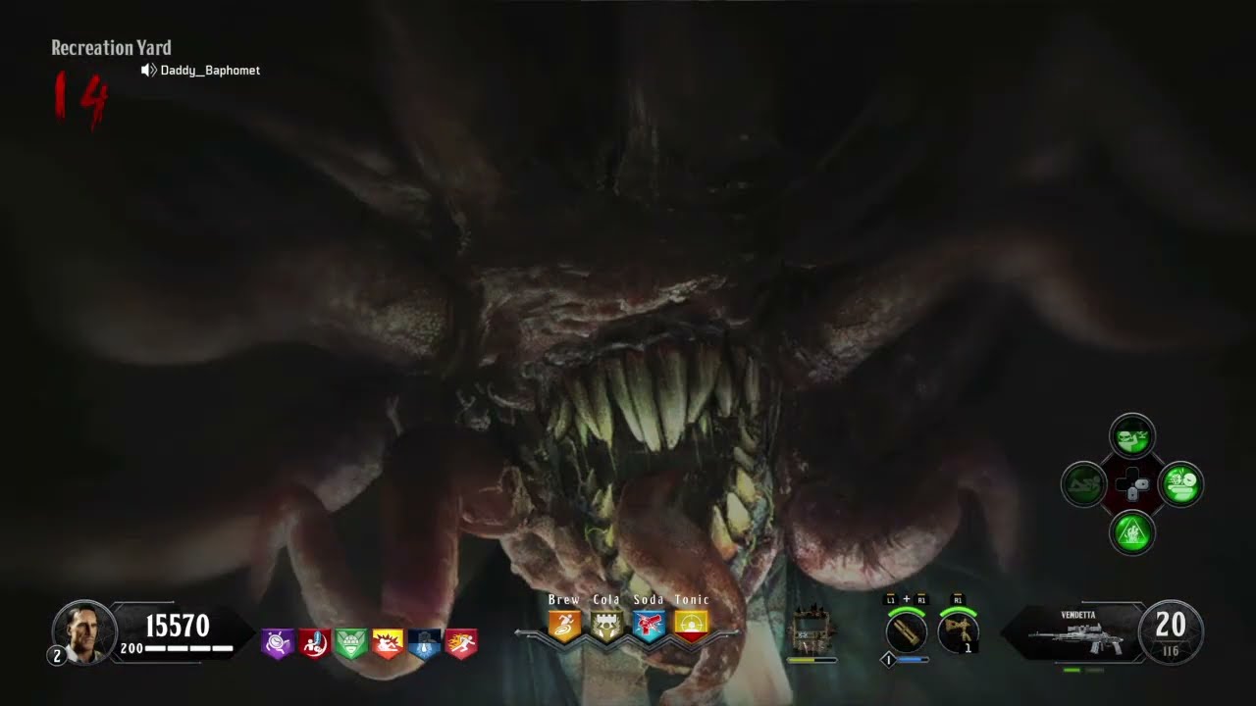The image size is (1256, 706).
Task: Click the center D-pad controller icon
Action: (x=1132, y=484)
